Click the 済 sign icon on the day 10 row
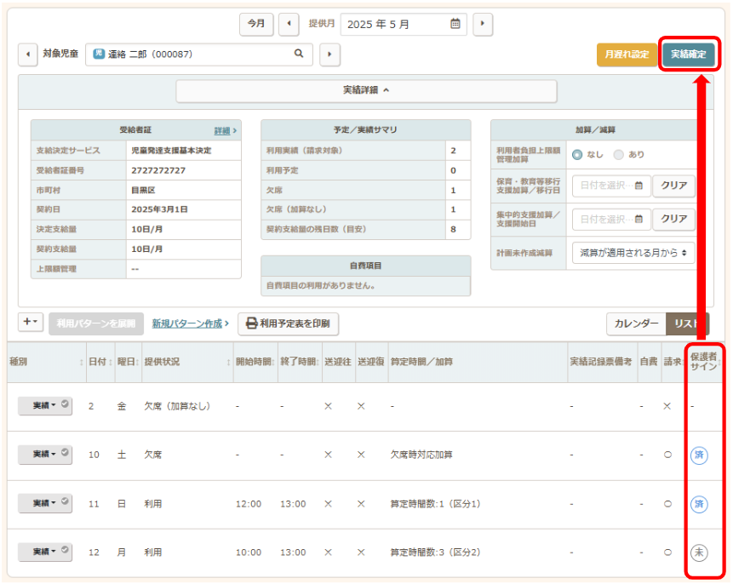 click(x=699, y=455)
